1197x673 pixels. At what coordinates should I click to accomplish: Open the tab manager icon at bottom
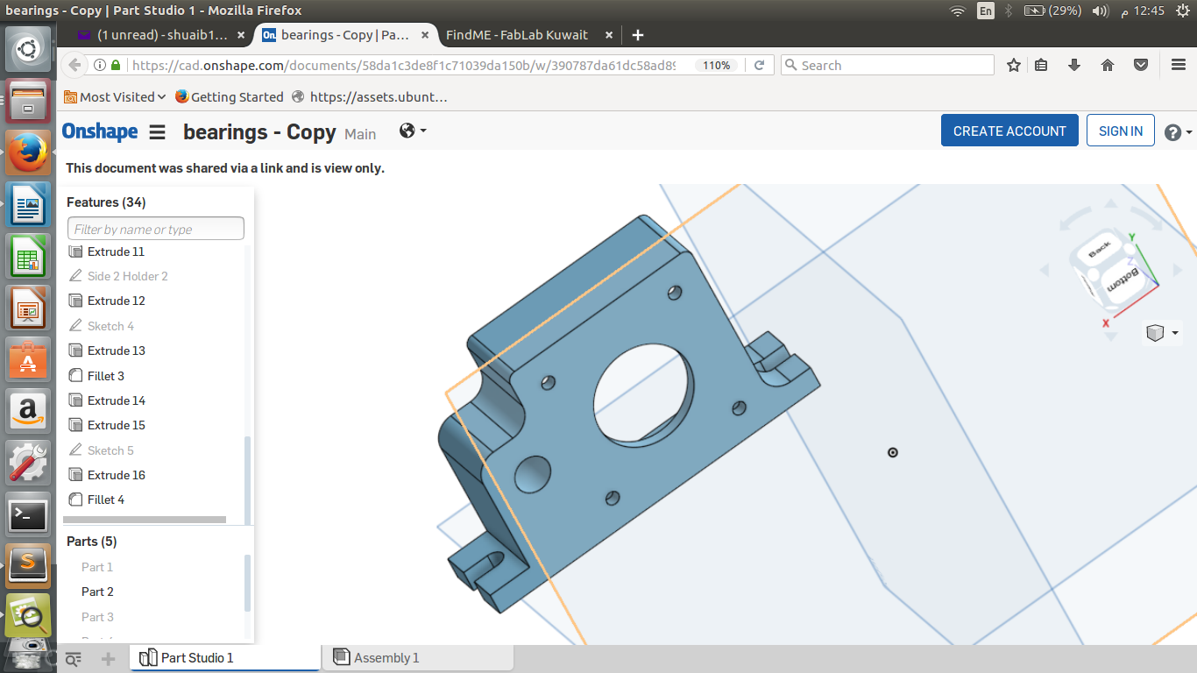[x=74, y=658]
